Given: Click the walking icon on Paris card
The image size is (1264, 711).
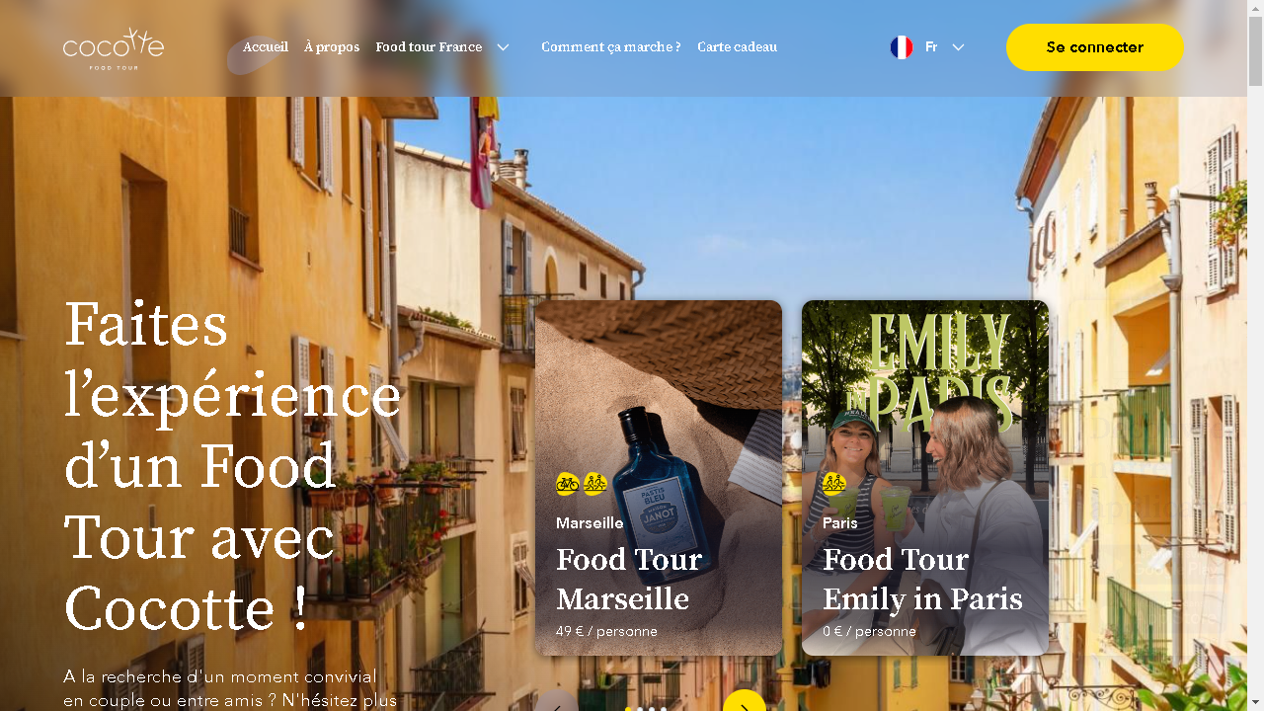Looking at the screenshot, I should point(834,483).
